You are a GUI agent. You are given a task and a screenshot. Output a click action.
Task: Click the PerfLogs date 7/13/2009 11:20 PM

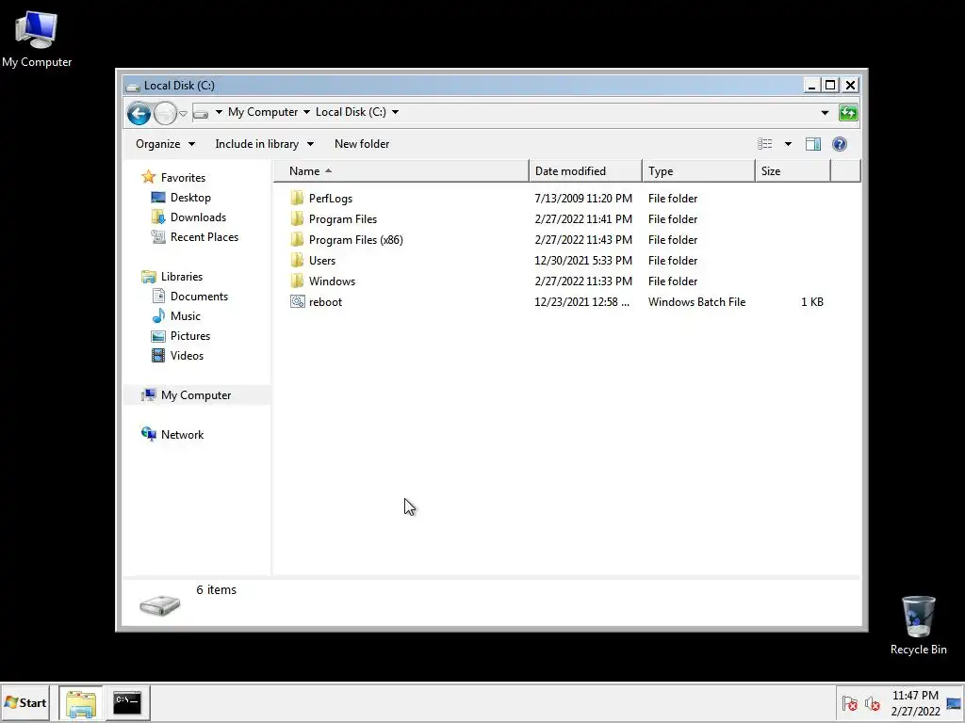(583, 198)
